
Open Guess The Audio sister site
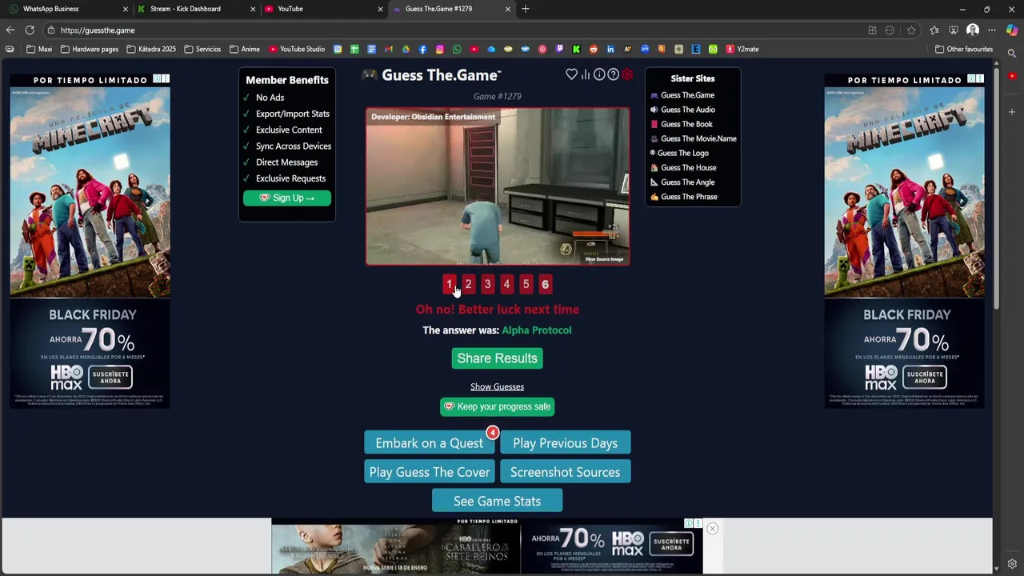point(683,110)
